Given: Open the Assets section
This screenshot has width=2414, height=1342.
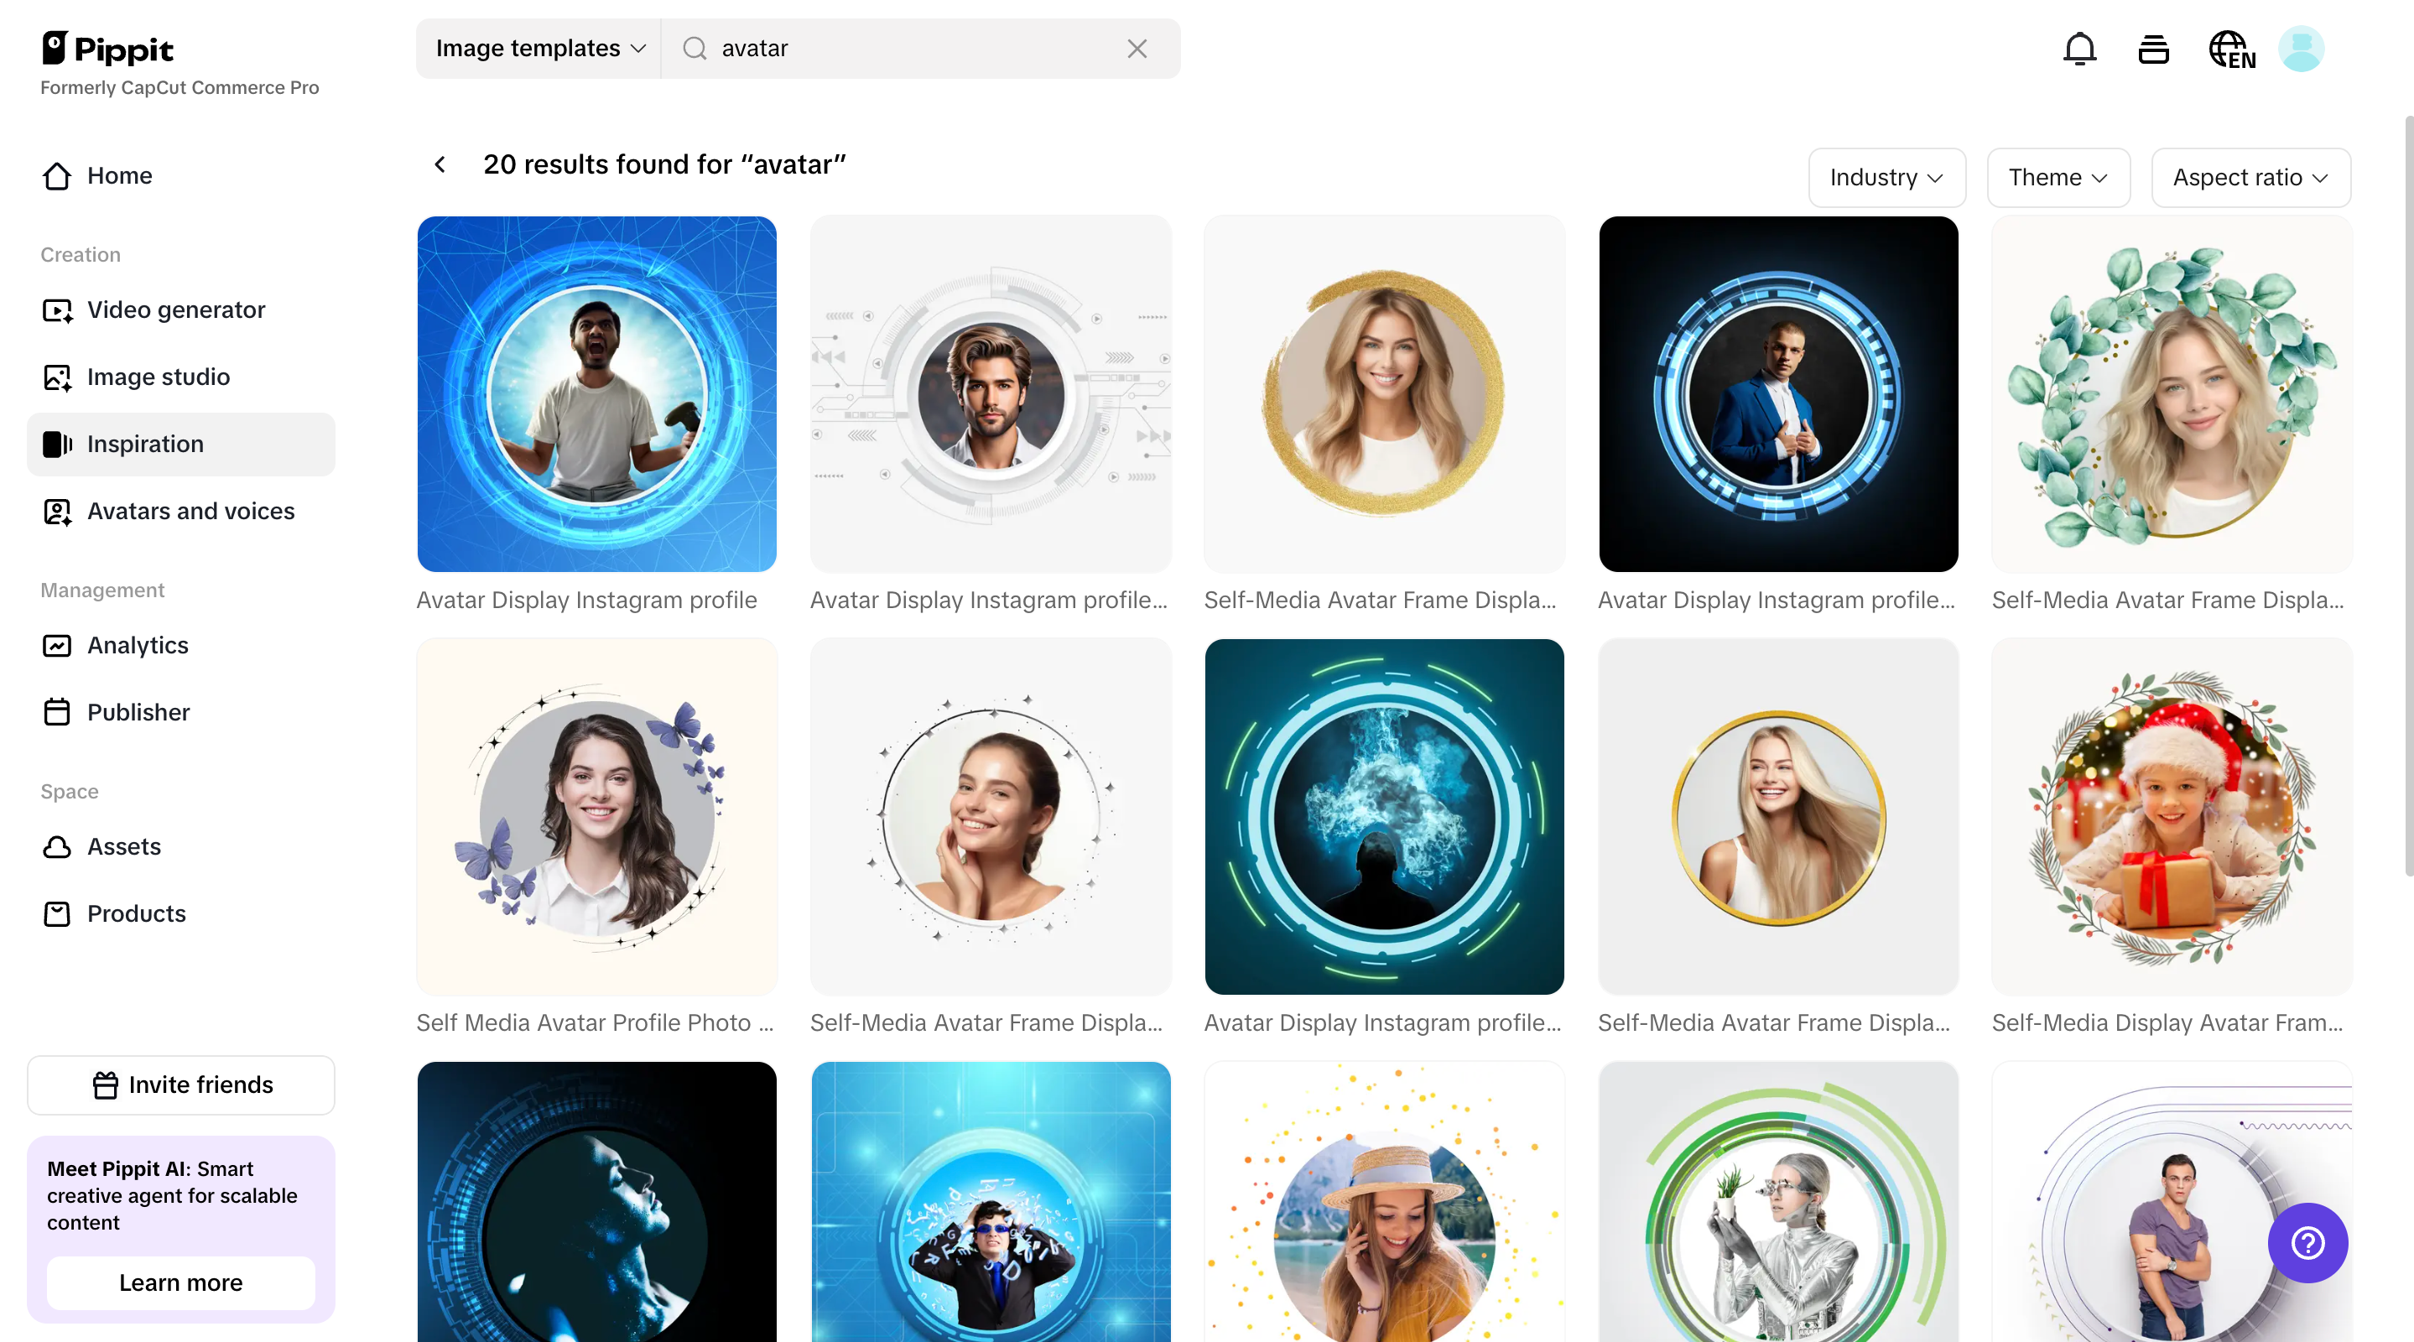Looking at the screenshot, I should click(x=123, y=846).
